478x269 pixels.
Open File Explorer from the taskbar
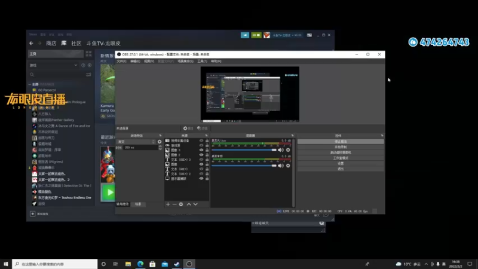(x=128, y=264)
